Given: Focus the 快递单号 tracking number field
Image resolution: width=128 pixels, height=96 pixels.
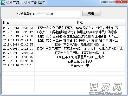Looking at the screenshot, I should [x=56, y=14].
